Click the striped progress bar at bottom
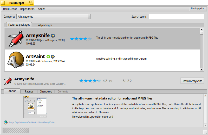Viewport: 208px width, 135px height. 16,131
